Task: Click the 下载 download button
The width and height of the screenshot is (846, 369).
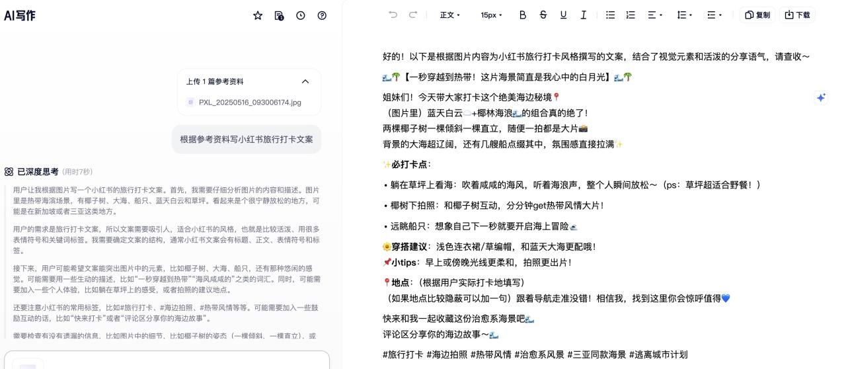Action: tap(797, 15)
